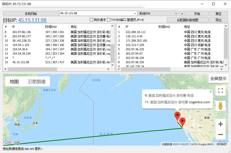231x153 pixels.
Task: Close the map info popup
Action: [x=210, y=92]
